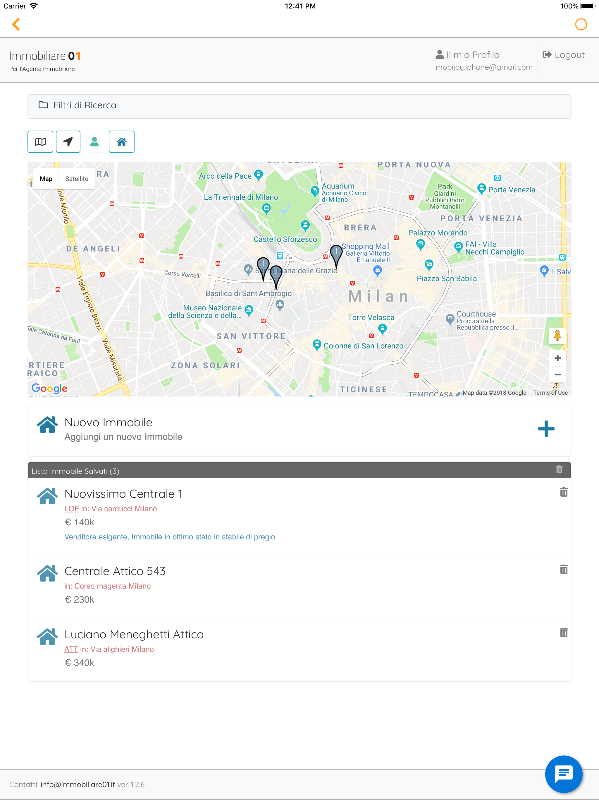This screenshot has height=800, width=599.
Task: Tap the orange circle reload icon
Action: [x=581, y=24]
